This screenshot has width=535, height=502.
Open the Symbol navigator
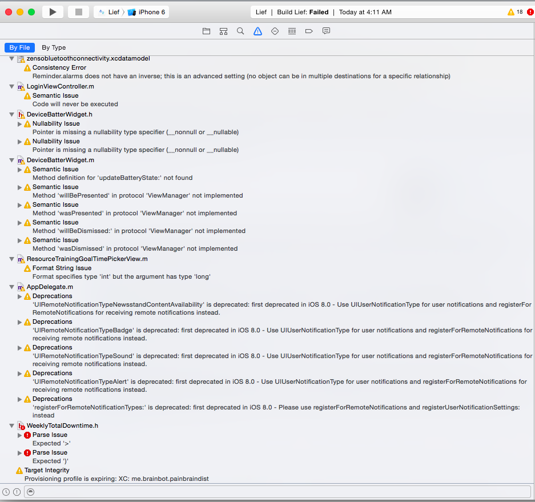223,31
